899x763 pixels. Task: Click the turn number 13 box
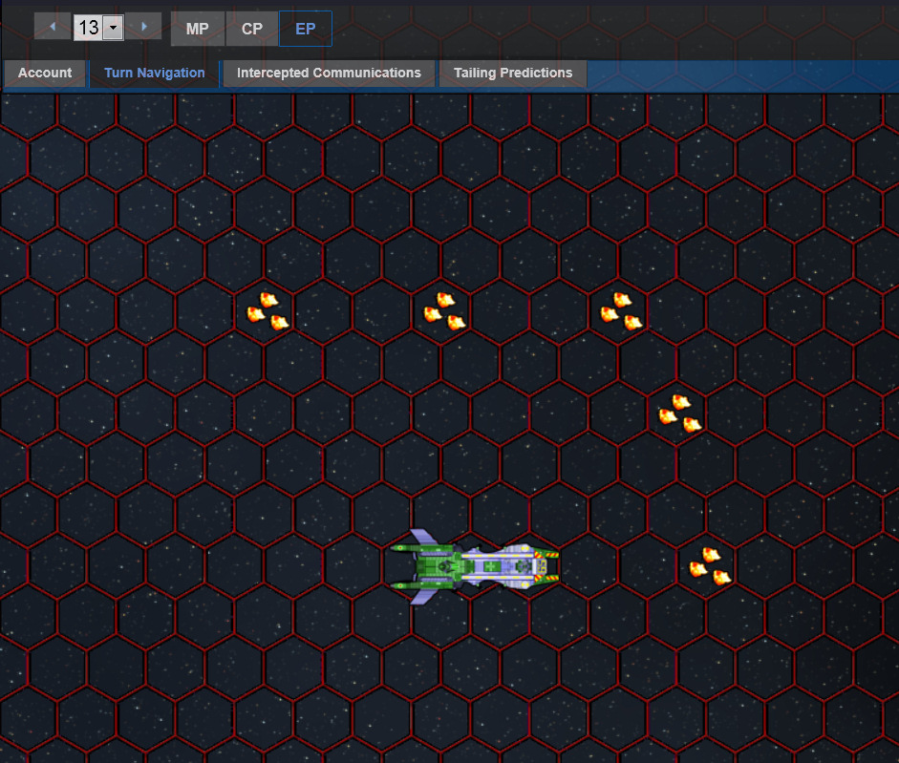click(88, 28)
